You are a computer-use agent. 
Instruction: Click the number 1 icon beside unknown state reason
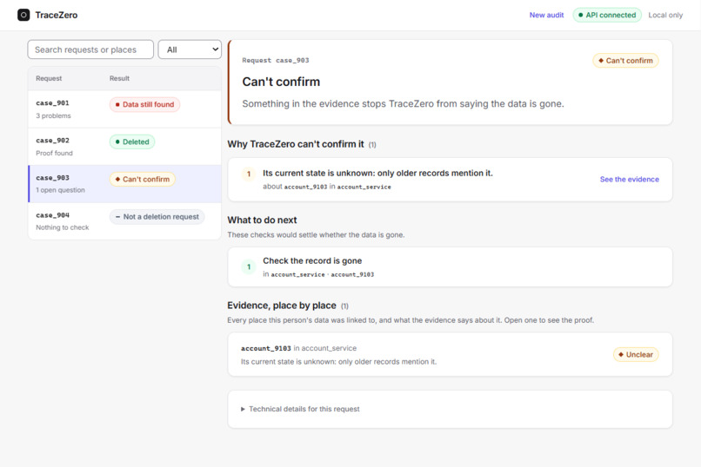[x=249, y=174]
